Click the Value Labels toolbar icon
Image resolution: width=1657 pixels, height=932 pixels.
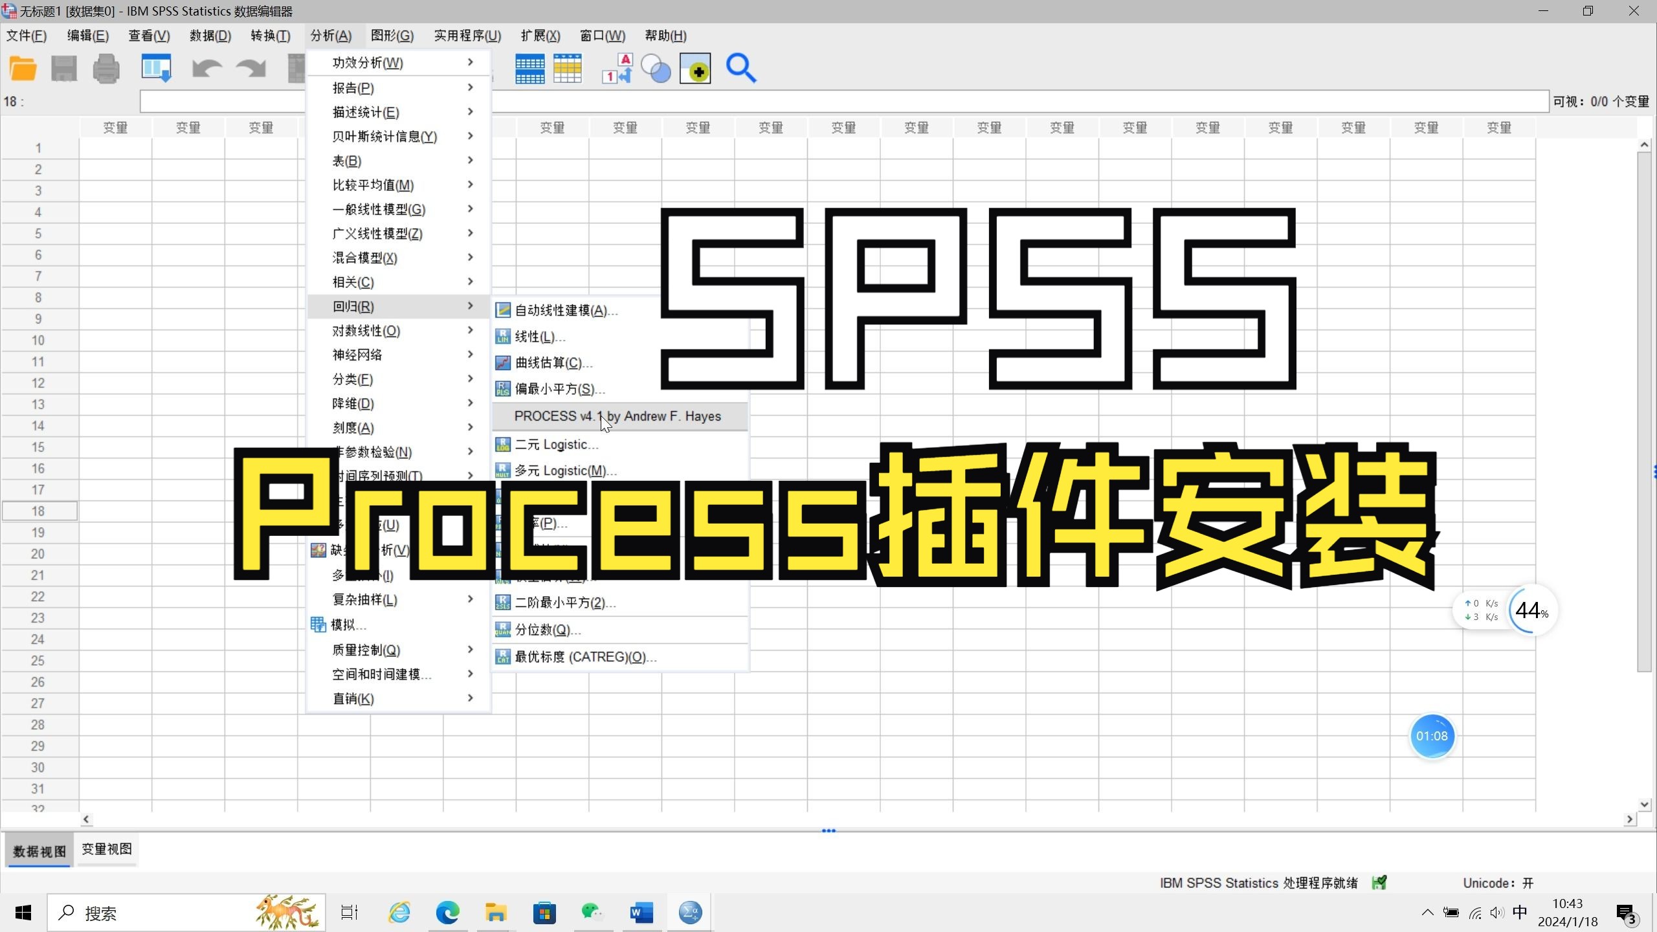coord(617,69)
